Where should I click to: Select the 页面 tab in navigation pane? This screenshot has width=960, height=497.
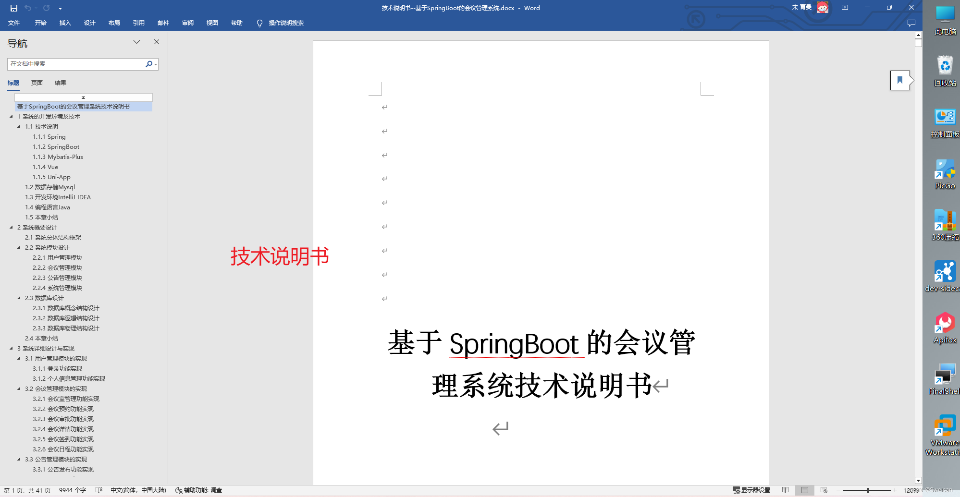(x=37, y=83)
